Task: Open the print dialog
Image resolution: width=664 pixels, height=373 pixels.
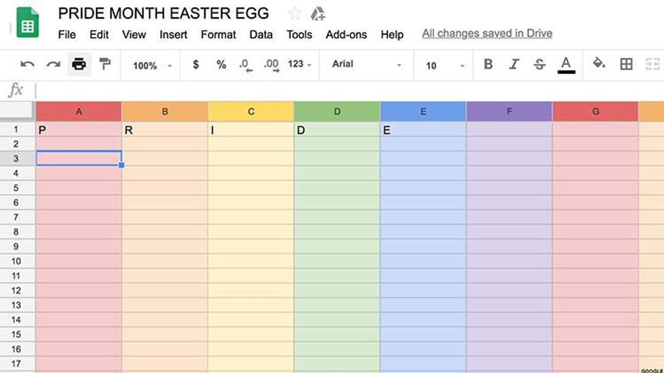Action: (x=79, y=65)
